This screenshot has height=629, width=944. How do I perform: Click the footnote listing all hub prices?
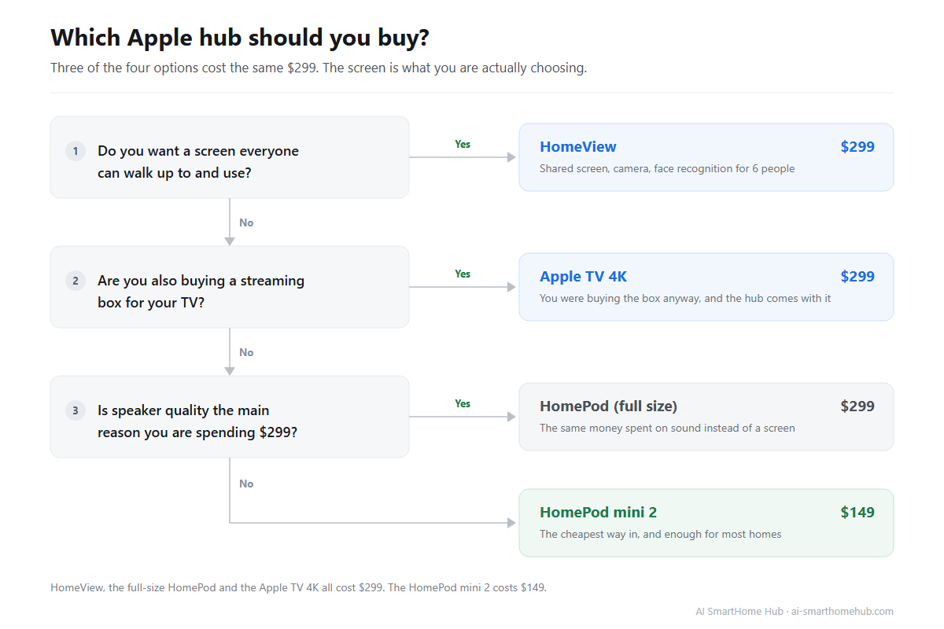[x=298, y=587]
